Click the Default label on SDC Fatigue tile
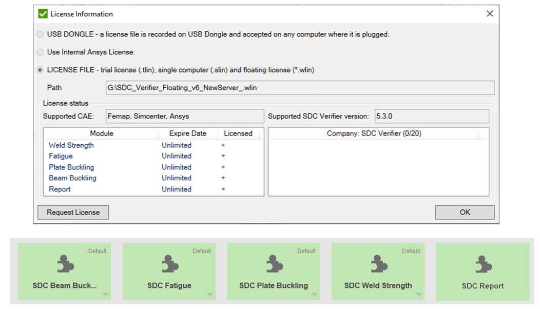The image size is (540, 309). [x=202, y=251]
